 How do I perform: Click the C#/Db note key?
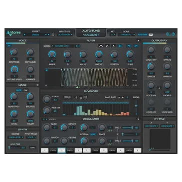point(53,151)
